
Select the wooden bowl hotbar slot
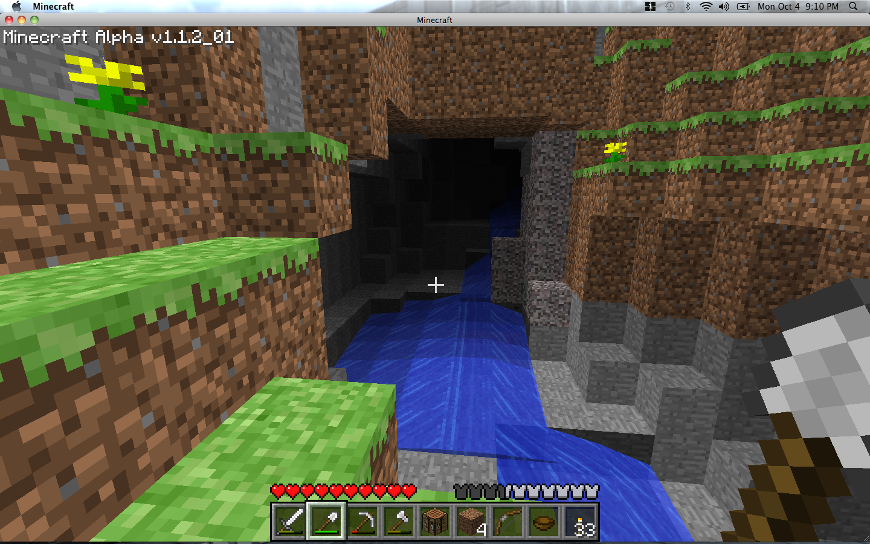point(544,522)
